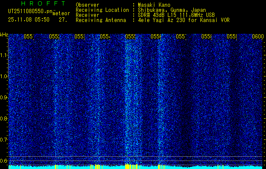Click the 1.0 kHz frequency label
Image resolution: width=266 pixels, height=169 pixels.
[4, 76]
